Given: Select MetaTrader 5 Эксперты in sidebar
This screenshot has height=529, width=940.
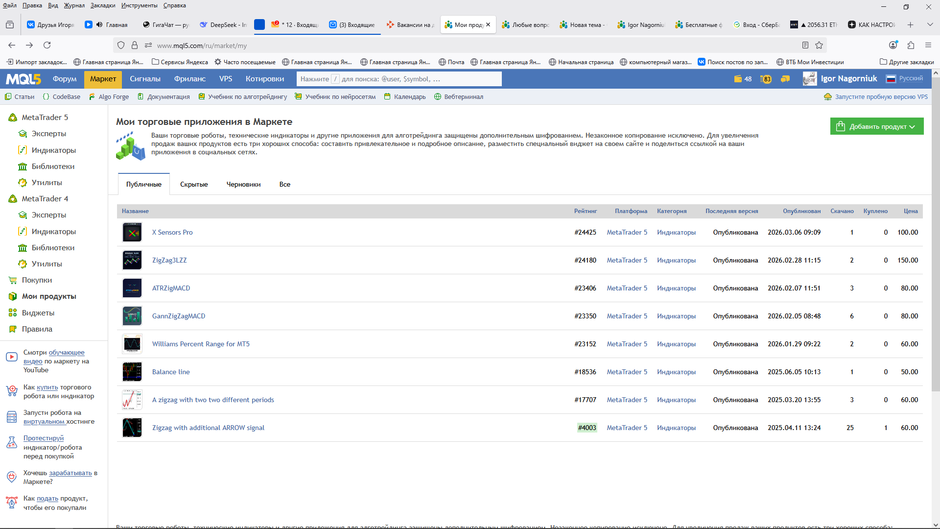Looking at the screenshot, I should [x=48, y=133].
